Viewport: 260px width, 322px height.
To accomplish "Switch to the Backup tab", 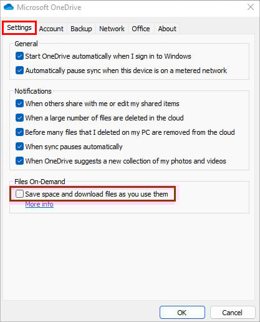I will [81, 29].
